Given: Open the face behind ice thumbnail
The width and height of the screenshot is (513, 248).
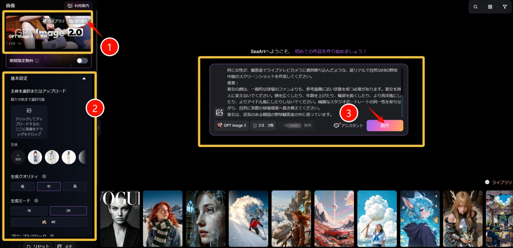Looking at the screenshot, I should click(x=206, y=219).
